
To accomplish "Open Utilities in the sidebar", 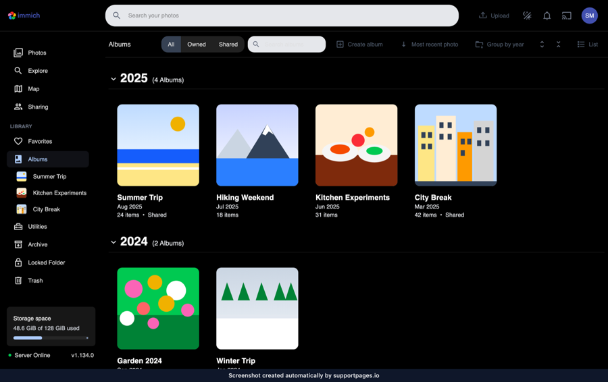I will pos(48,227).
